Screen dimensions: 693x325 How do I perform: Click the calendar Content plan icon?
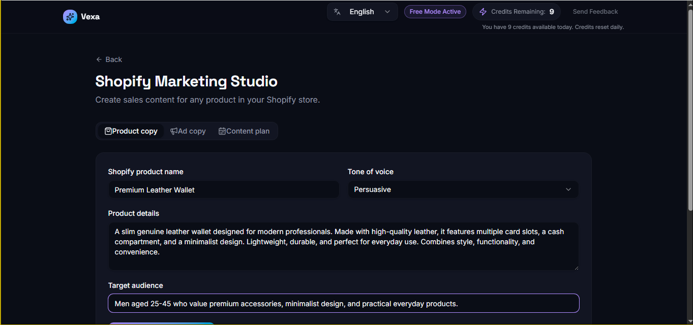coord(222,131)
